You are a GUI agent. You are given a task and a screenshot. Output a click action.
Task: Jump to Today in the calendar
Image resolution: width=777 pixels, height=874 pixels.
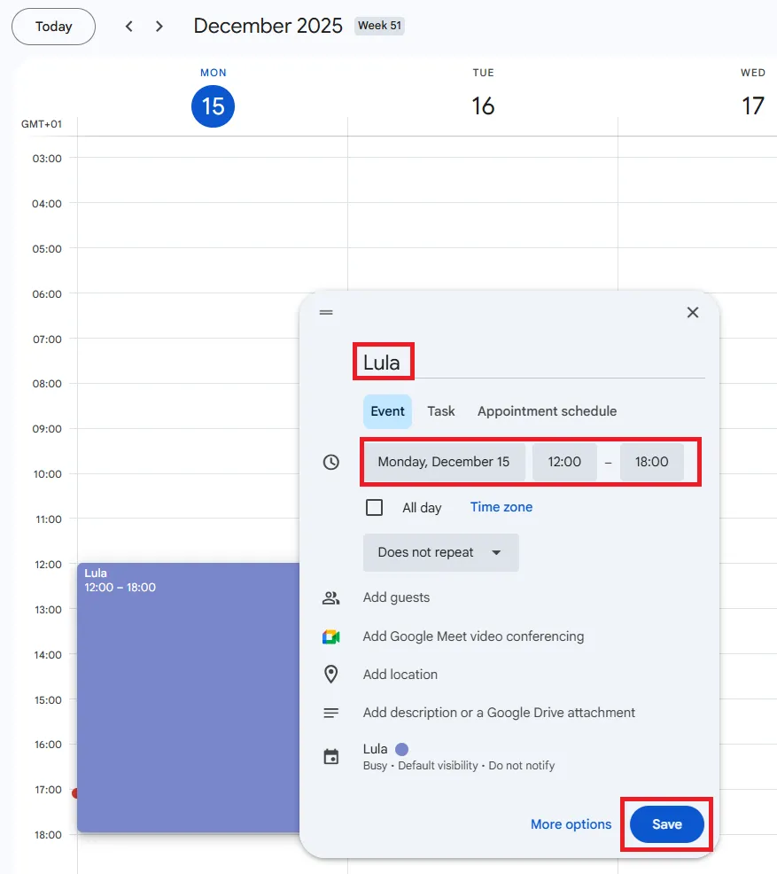[53, 27]
